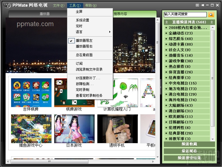The image size is (222, 167).
Task: Open 大陆剧场 (43) category
Action: click(187, 106)
